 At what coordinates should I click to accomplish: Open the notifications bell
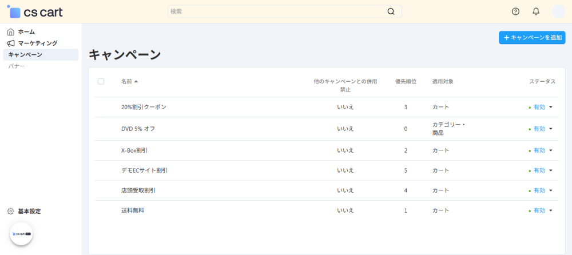click(x=536, y=11)
